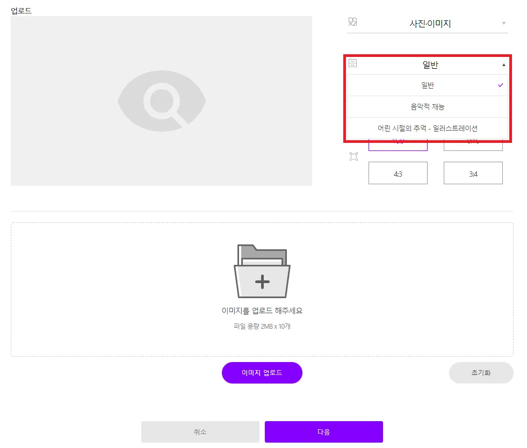Click the preview eye placeholder image
This screenshot has height=448, width=527.
[162, 101]
